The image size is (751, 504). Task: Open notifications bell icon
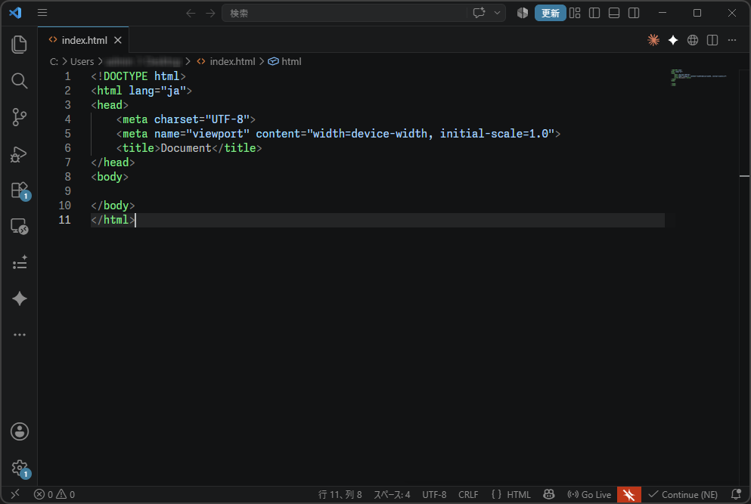pyautogui.click(x=736, y=494)
